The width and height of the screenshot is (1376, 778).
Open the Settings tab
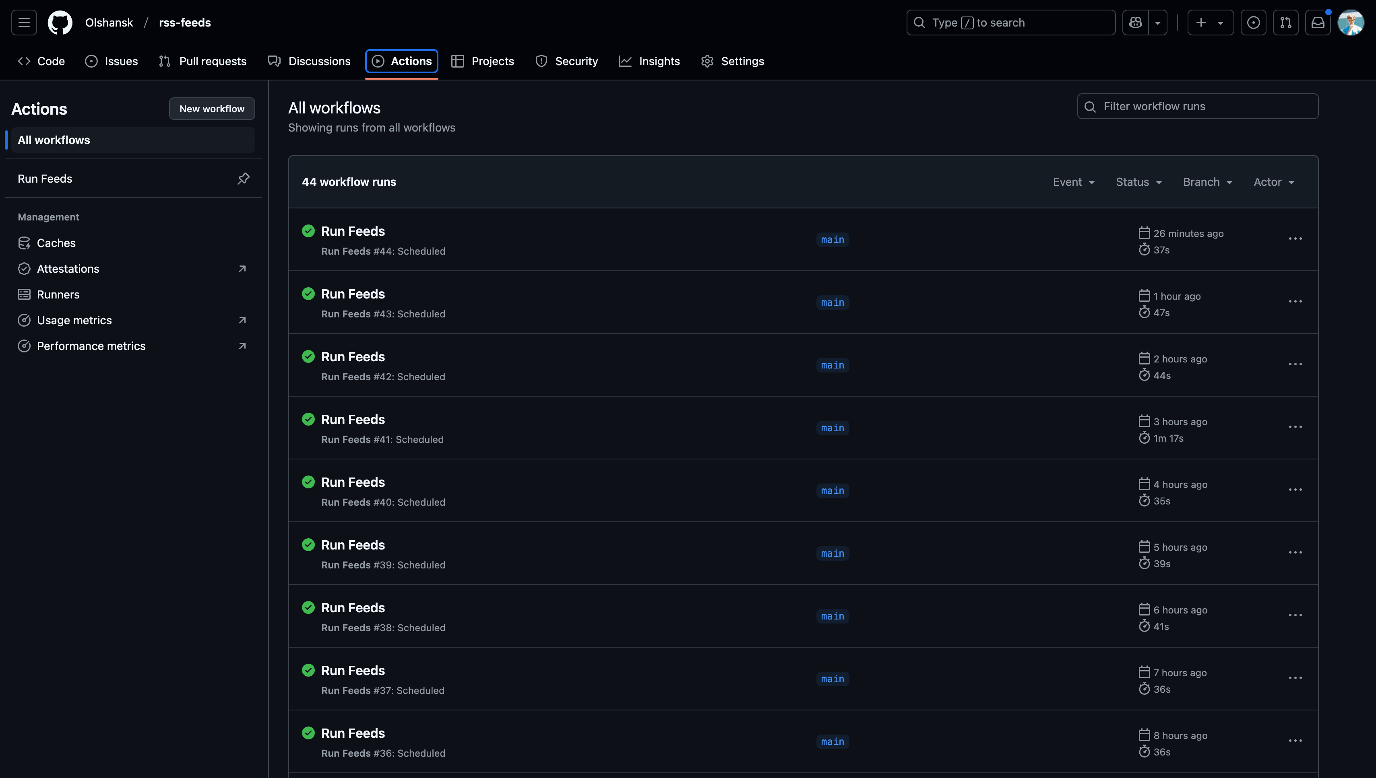coord(732,61)
